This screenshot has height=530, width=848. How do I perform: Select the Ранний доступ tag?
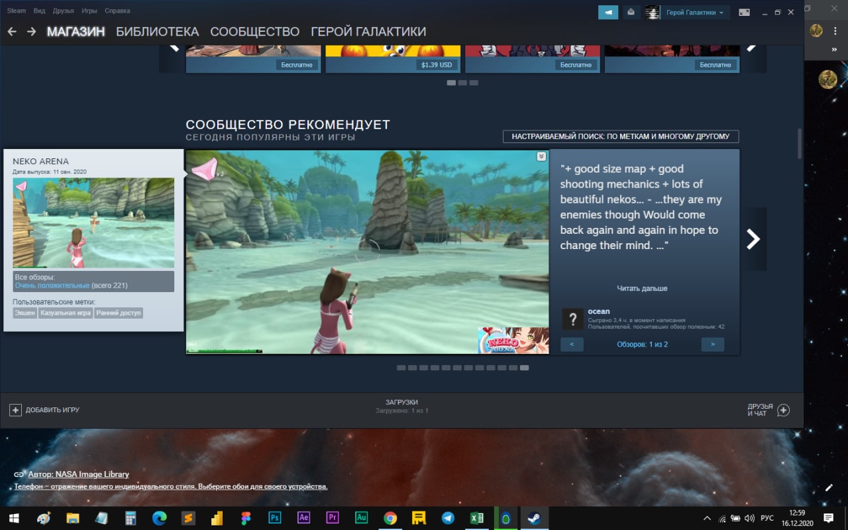click(119, 313)
